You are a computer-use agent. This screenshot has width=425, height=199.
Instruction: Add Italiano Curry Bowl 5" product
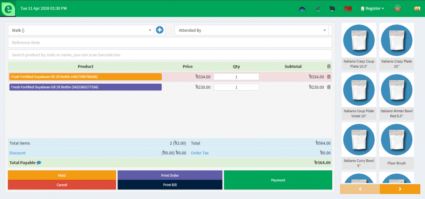pyautogui.click(x=358, y=146)
